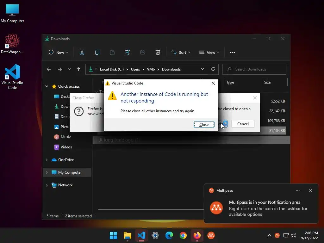Screen dimensions: 324x243
Task: Select the DataWagon desktop shortcut
Action: tap(12, 44)
